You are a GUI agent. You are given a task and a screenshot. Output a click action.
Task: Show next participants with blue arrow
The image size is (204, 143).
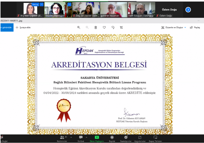[x=188, y=9]
